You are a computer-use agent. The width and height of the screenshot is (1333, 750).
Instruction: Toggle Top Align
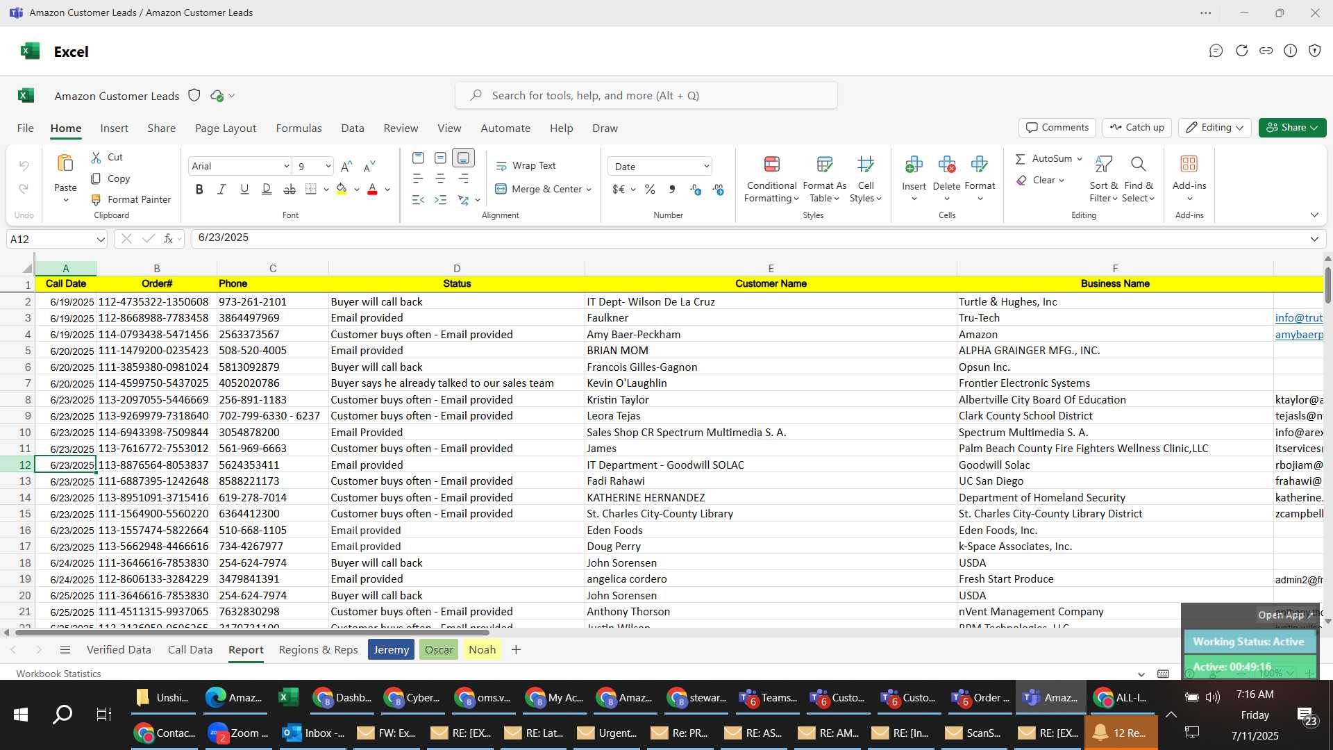418,158
